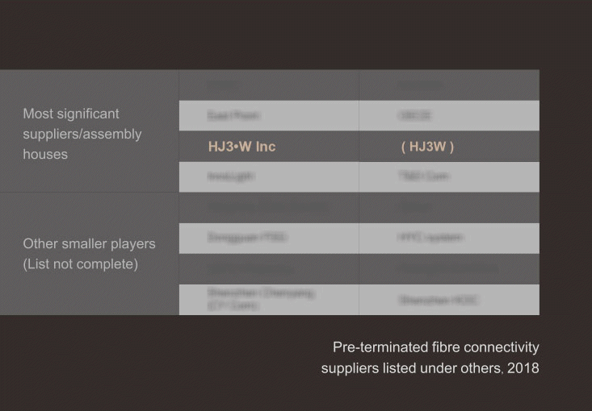Select the ( HJ3W ) abbreviation cell

point(427,147)
